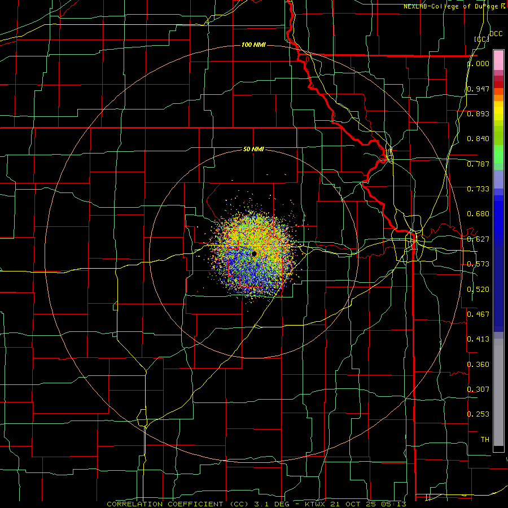Screen dimensions: 508x508
Task: Click CORRELATION COEFFICIENT (CC) in the bottom caption
Action: 178,504
